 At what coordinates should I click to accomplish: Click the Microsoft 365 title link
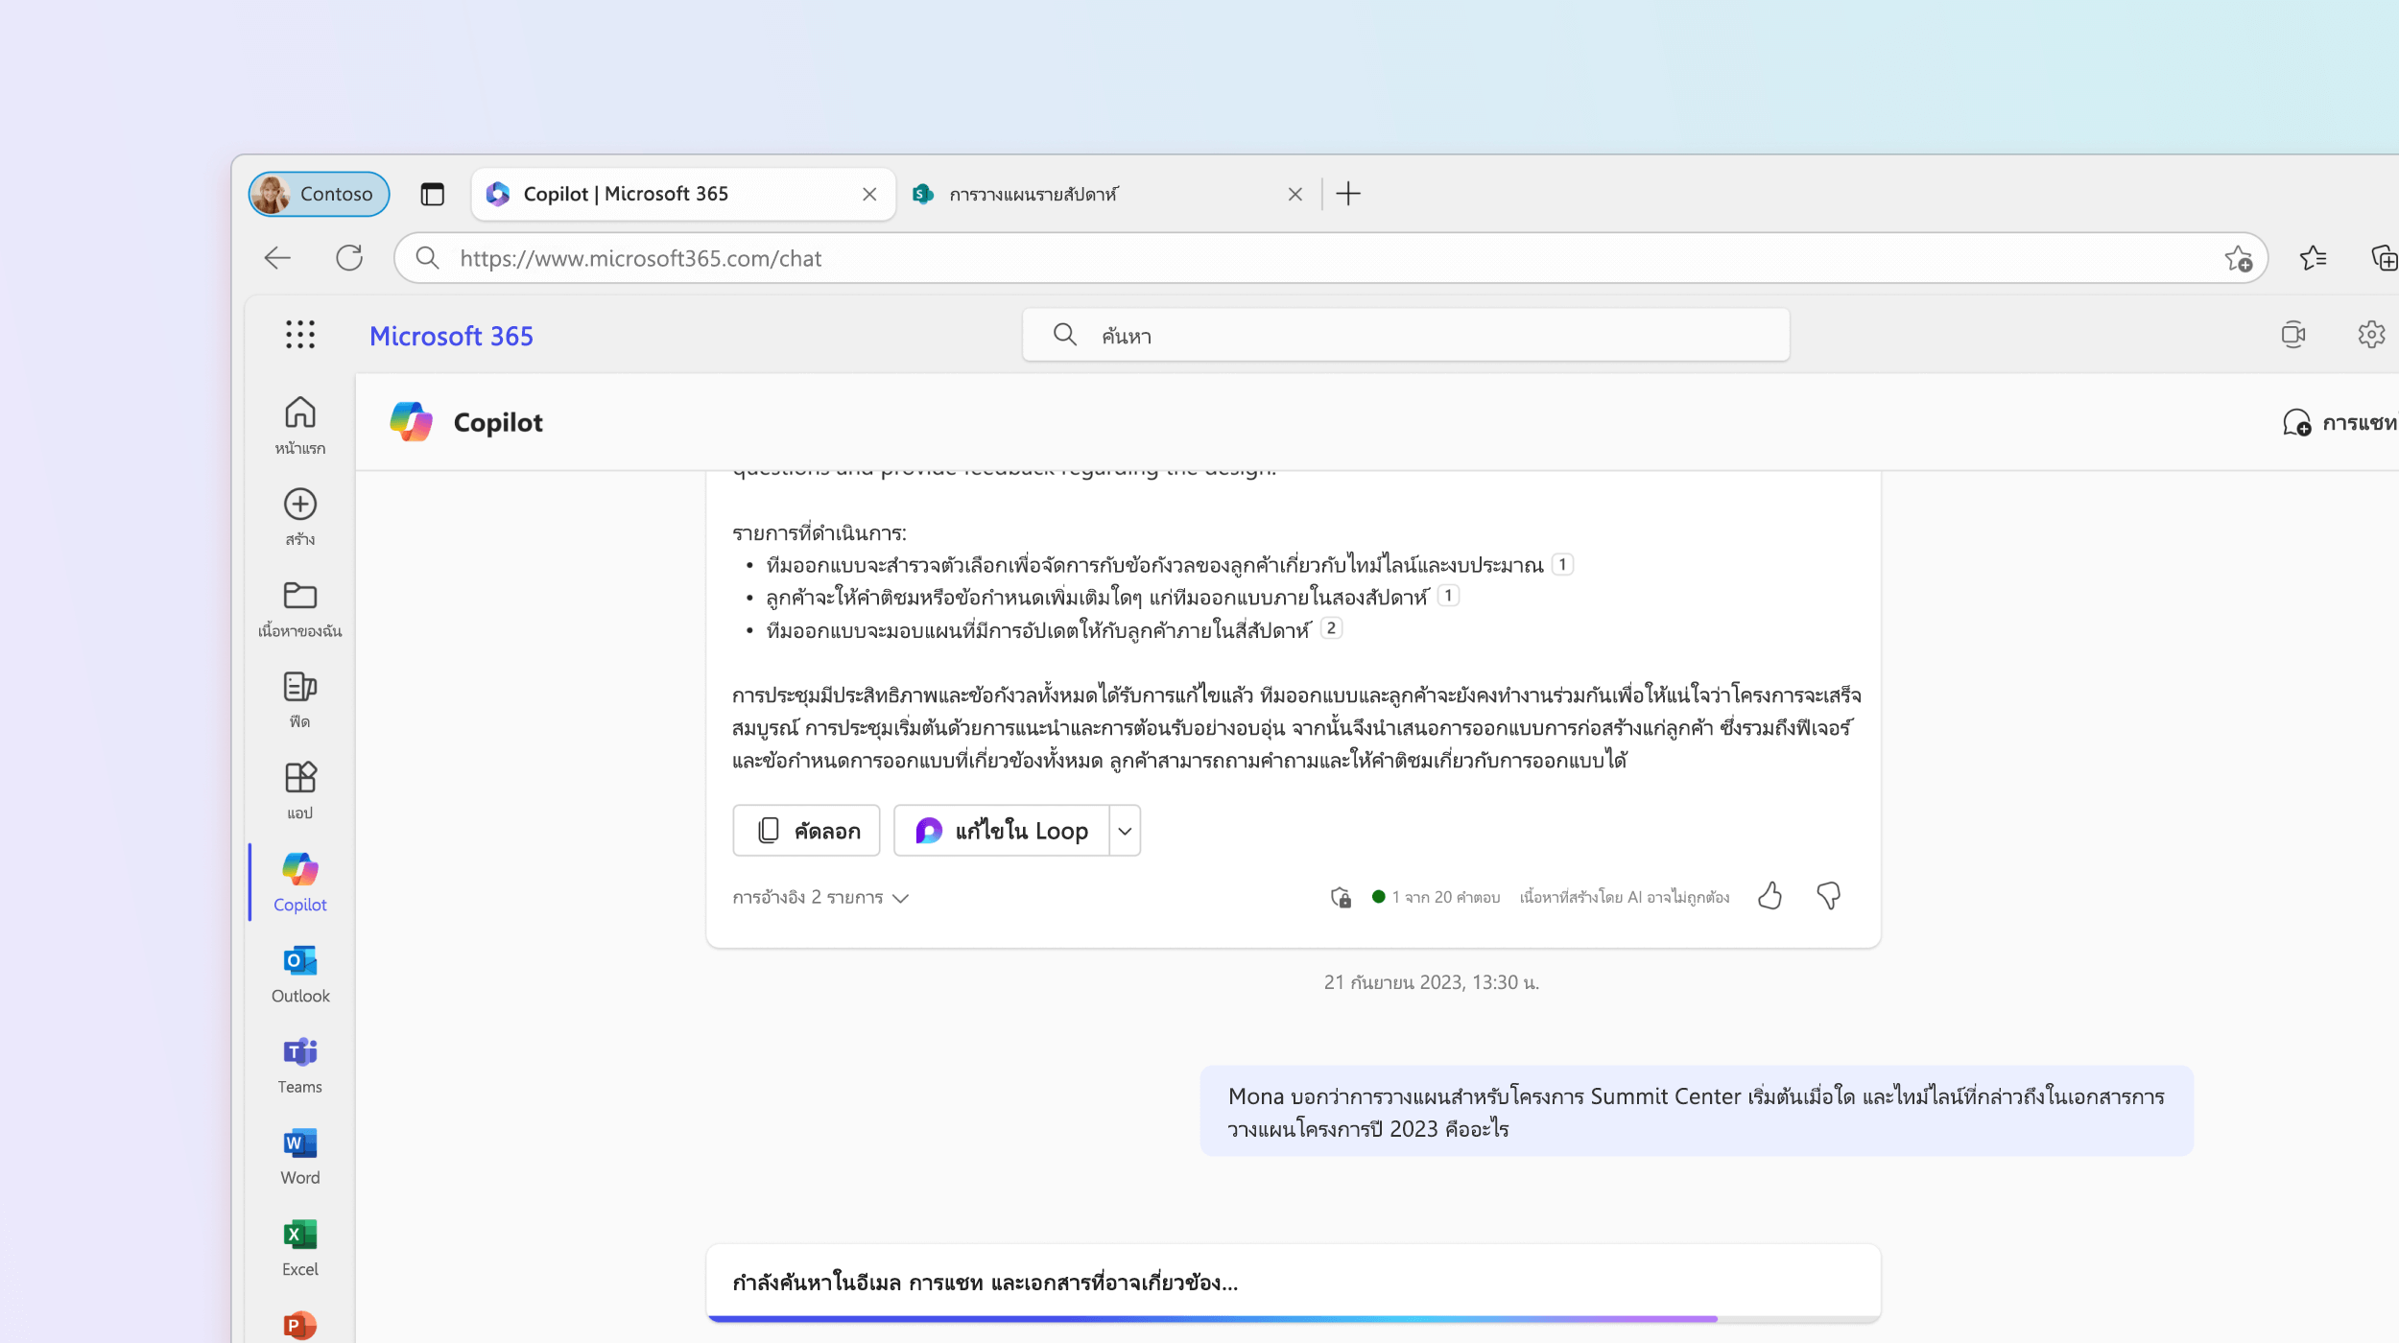coord(451,336)
